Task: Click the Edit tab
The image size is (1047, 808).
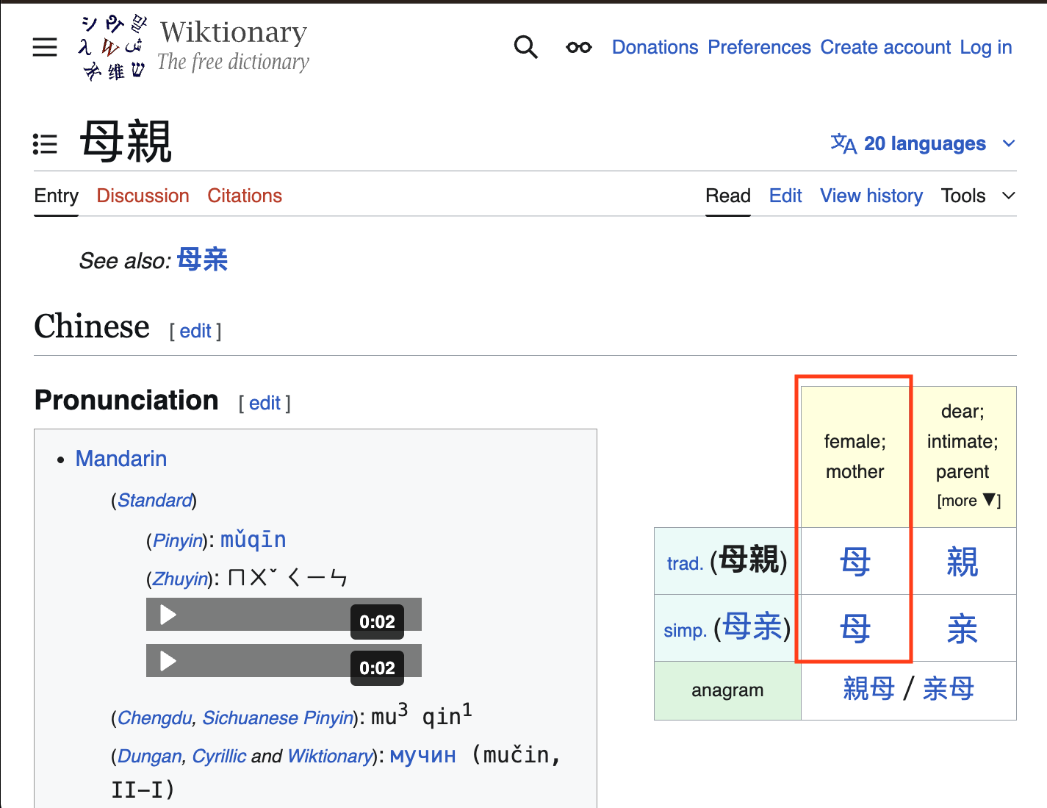Action: point(785,196)
